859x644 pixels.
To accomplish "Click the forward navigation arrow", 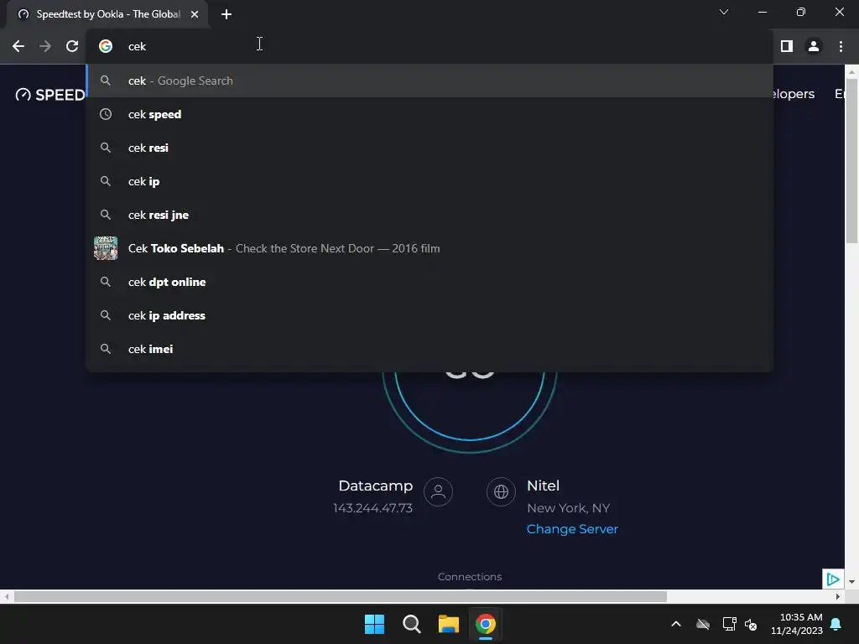I will click(x=45, y=46).
